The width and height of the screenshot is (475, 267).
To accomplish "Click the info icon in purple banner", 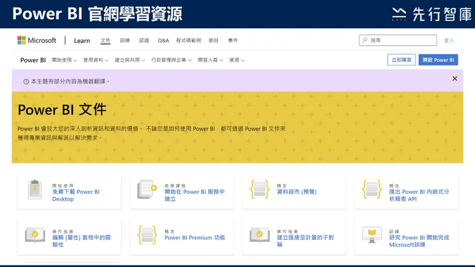I will pyautogui.click(x=26, y=81).
